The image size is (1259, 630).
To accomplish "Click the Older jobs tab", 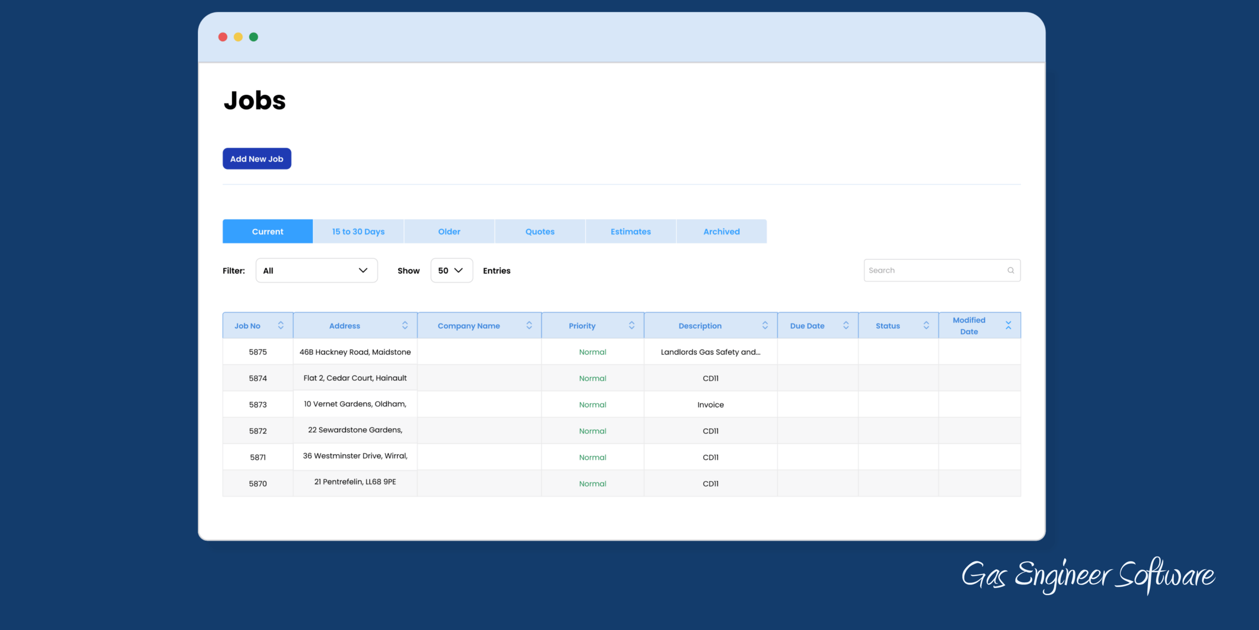I will (x=449, y=232).
